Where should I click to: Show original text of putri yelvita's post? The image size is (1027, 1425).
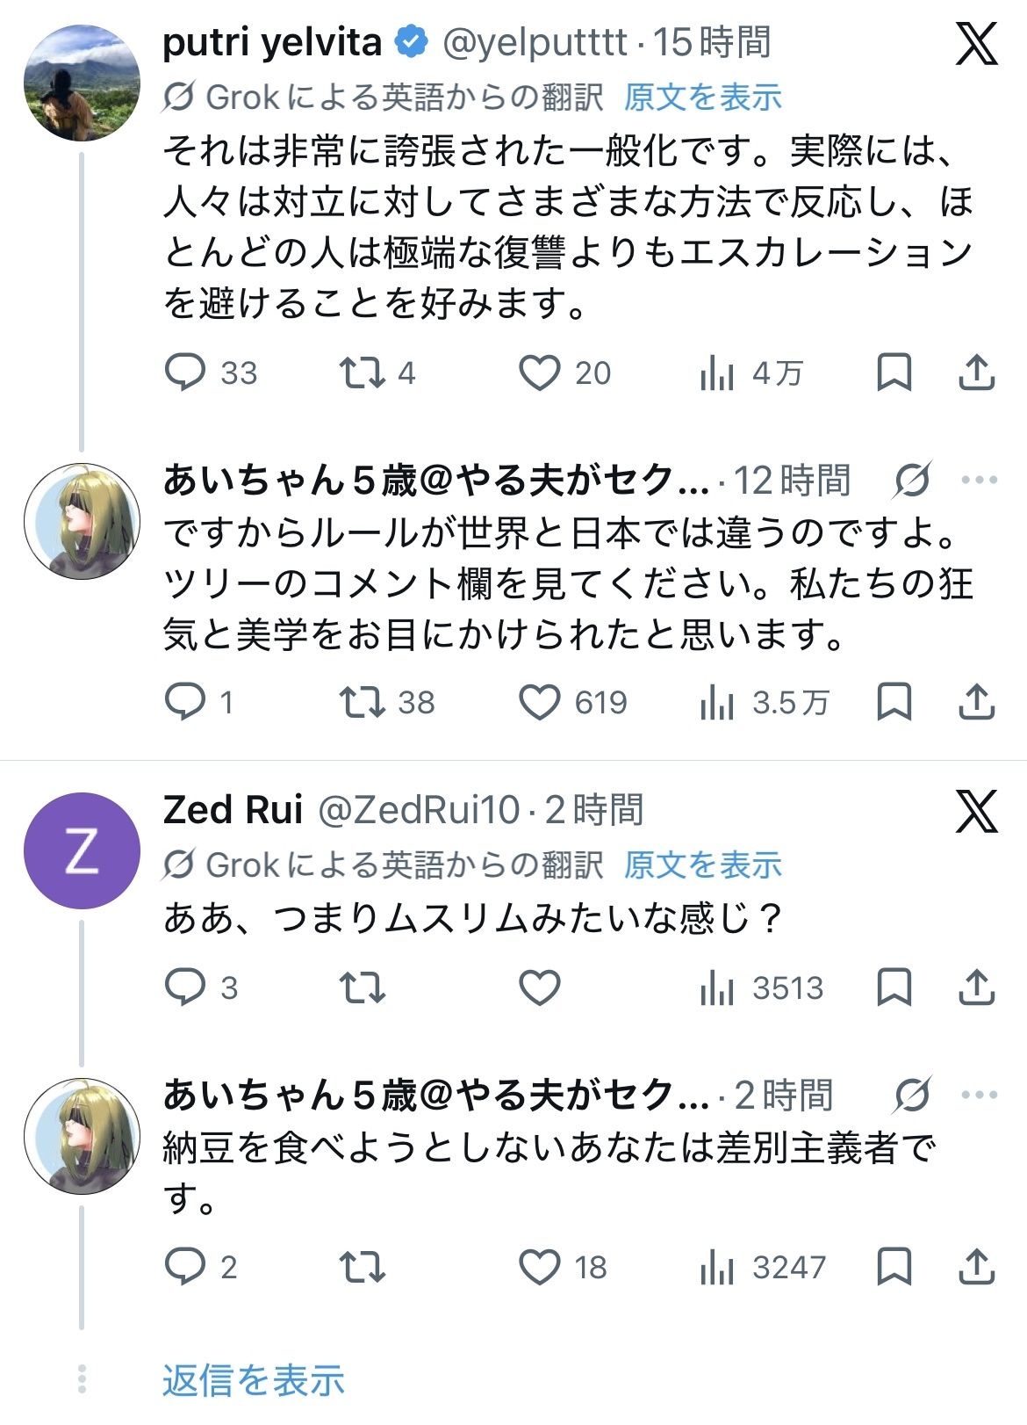coord(702,97)
